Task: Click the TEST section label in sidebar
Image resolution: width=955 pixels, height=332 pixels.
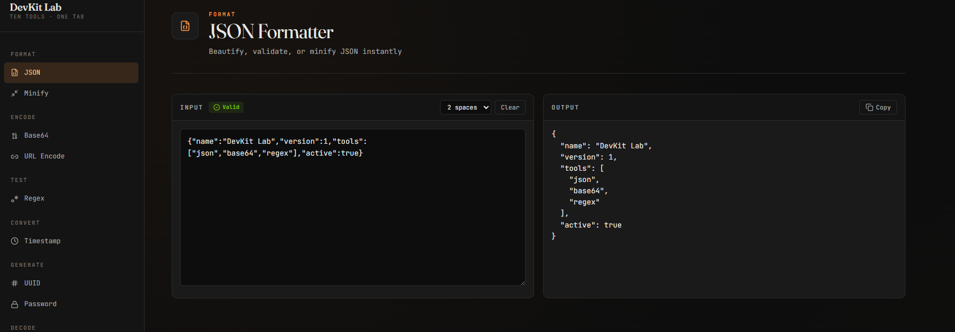Action: (19, 180)
